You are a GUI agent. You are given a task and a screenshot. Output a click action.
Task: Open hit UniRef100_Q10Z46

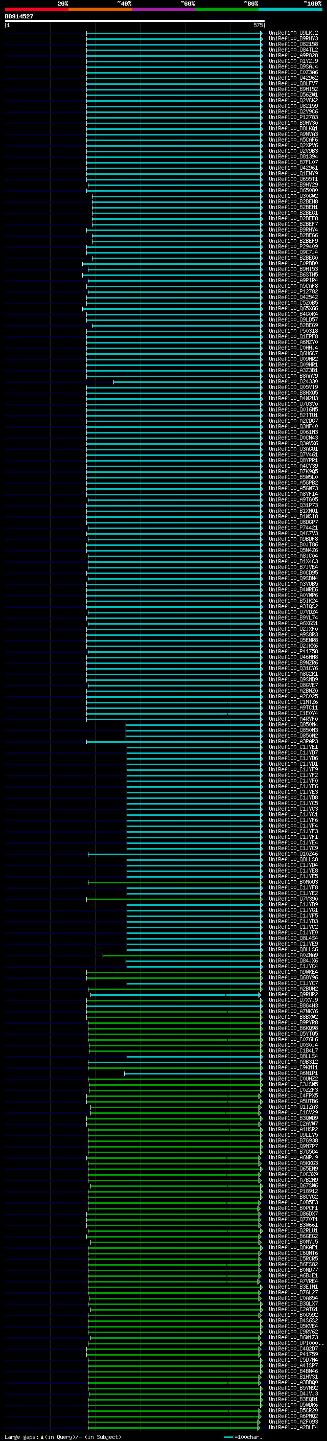point(293,854)
